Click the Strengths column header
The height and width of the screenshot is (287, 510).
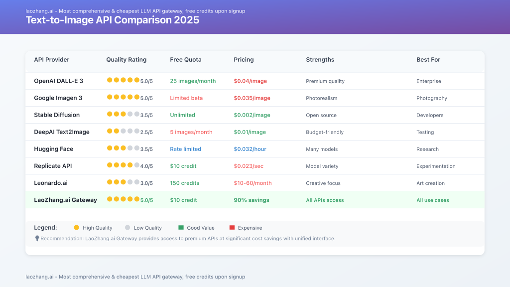(320, 60)
